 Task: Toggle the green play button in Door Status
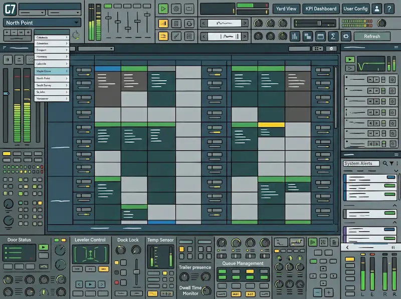pos(44,247)
